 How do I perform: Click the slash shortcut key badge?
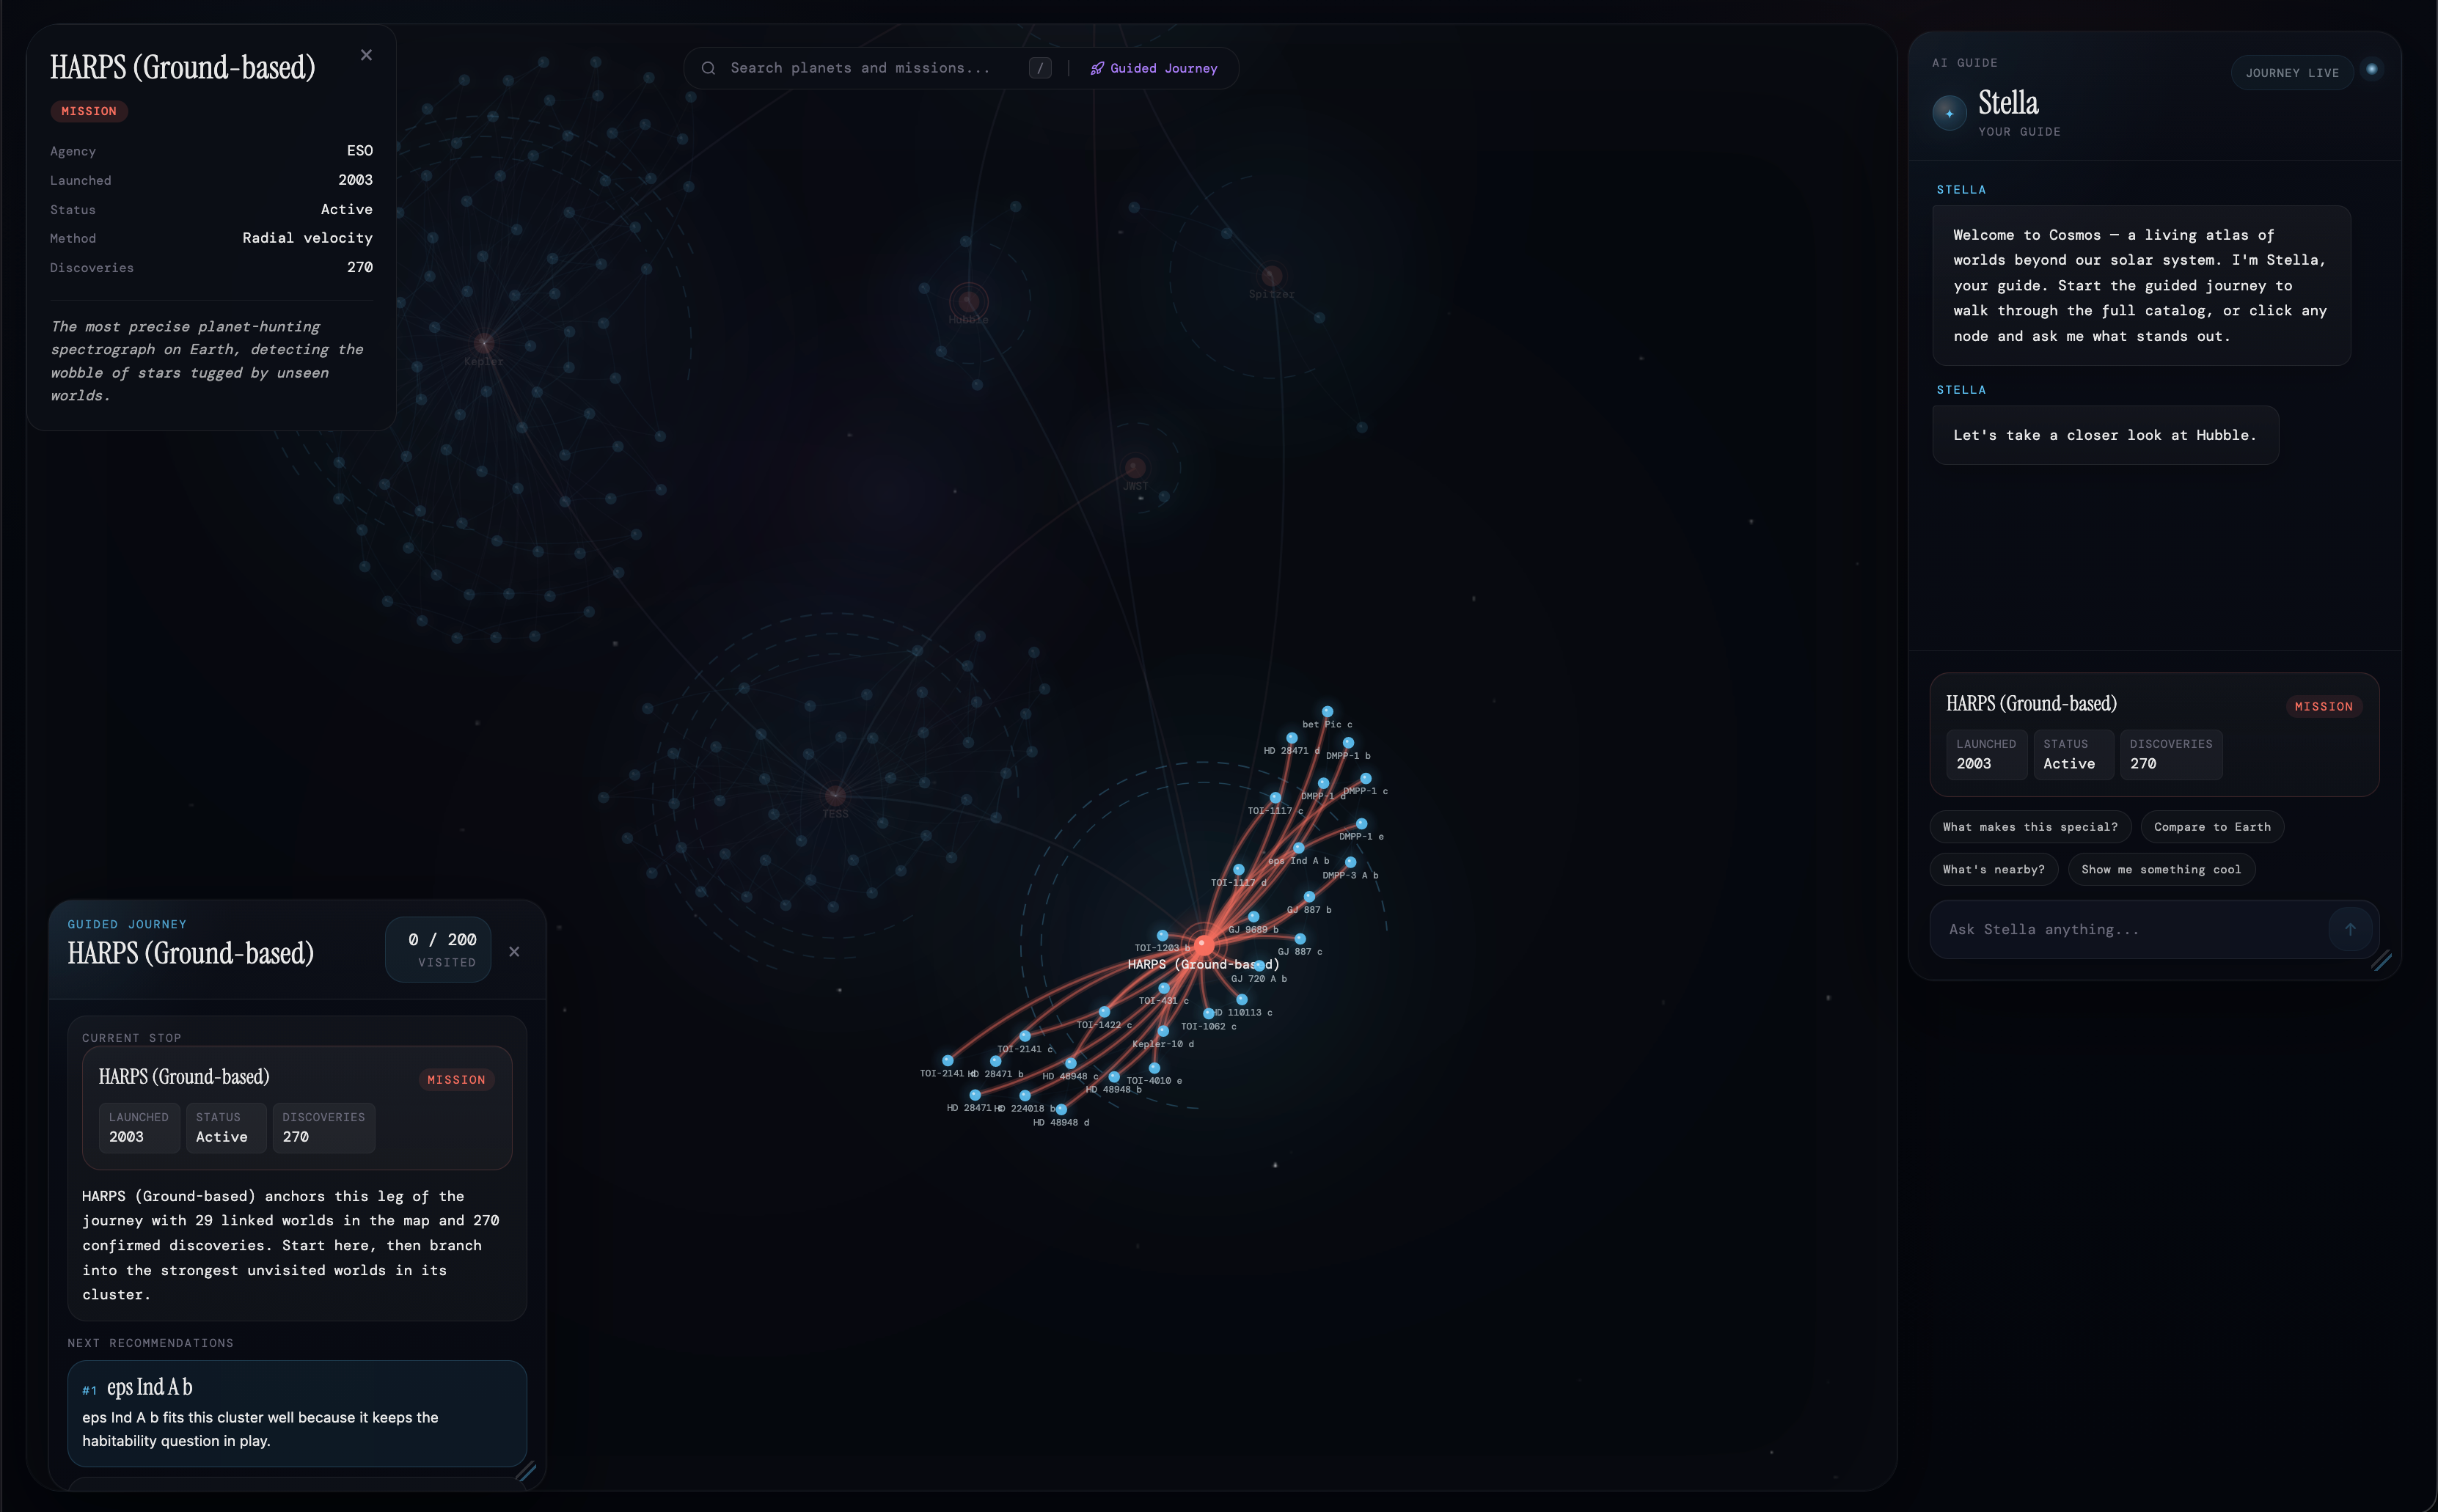coord(1040,68)
